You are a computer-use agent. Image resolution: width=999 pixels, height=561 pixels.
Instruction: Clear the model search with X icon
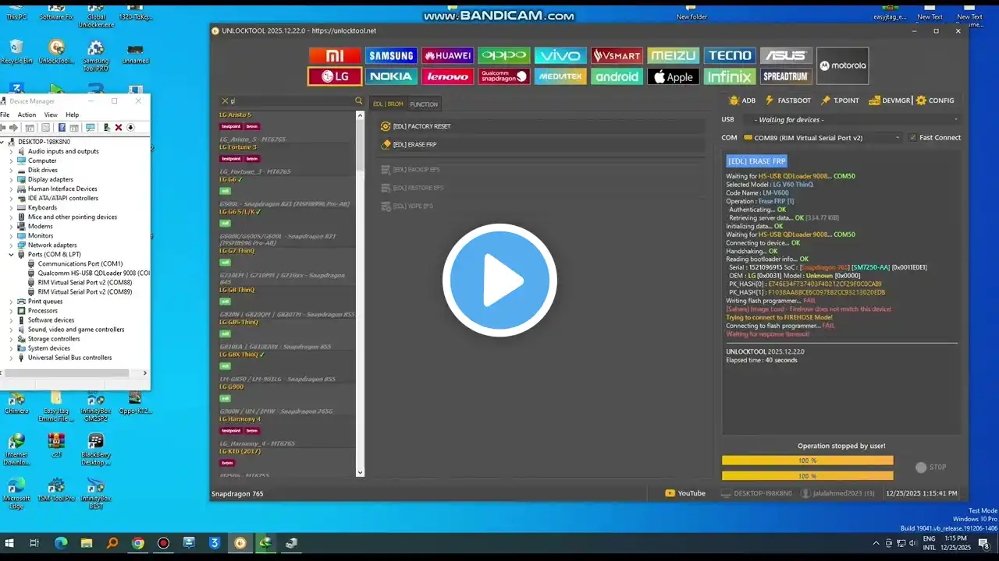(225, 101)
